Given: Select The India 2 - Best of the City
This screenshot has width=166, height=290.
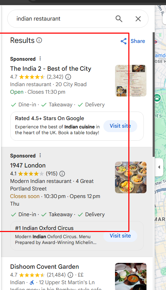Looking at the screenshot, I should 51,69.
